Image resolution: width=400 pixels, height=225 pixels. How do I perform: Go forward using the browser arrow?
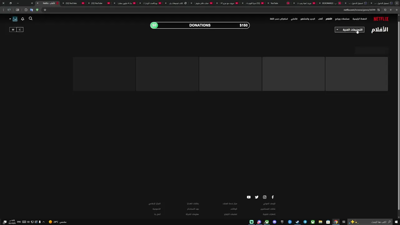tap(391, 10)
